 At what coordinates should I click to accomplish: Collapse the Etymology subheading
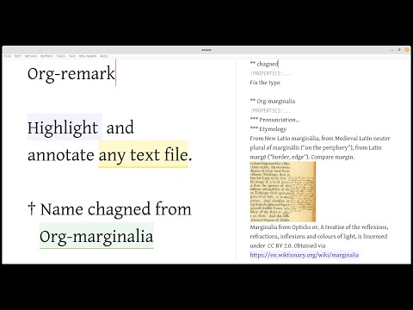268,129
